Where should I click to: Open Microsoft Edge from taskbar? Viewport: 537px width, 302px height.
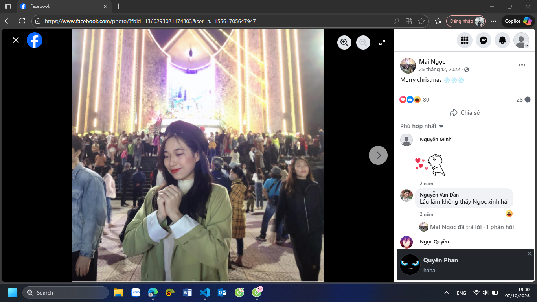153,293
